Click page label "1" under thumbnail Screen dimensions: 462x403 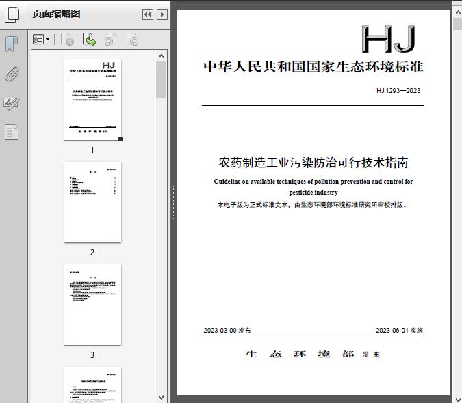click(92, 150)
